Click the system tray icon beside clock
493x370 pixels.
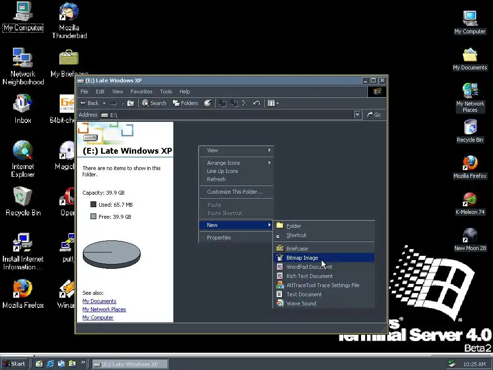[452, 364]
